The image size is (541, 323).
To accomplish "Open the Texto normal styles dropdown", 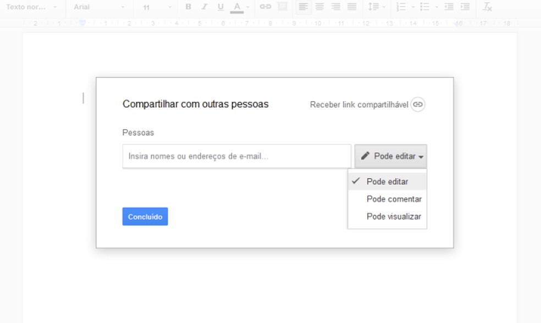I will click(30, 7).
